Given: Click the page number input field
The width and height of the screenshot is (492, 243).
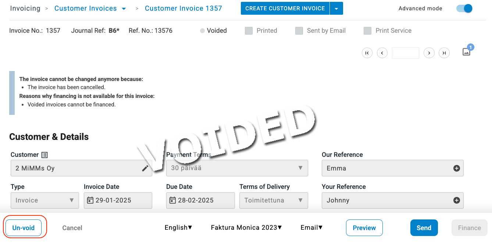Looking at the screenshot, I should 406,53.
